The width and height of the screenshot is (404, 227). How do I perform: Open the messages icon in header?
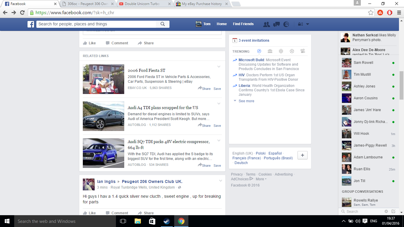(277, 24)
